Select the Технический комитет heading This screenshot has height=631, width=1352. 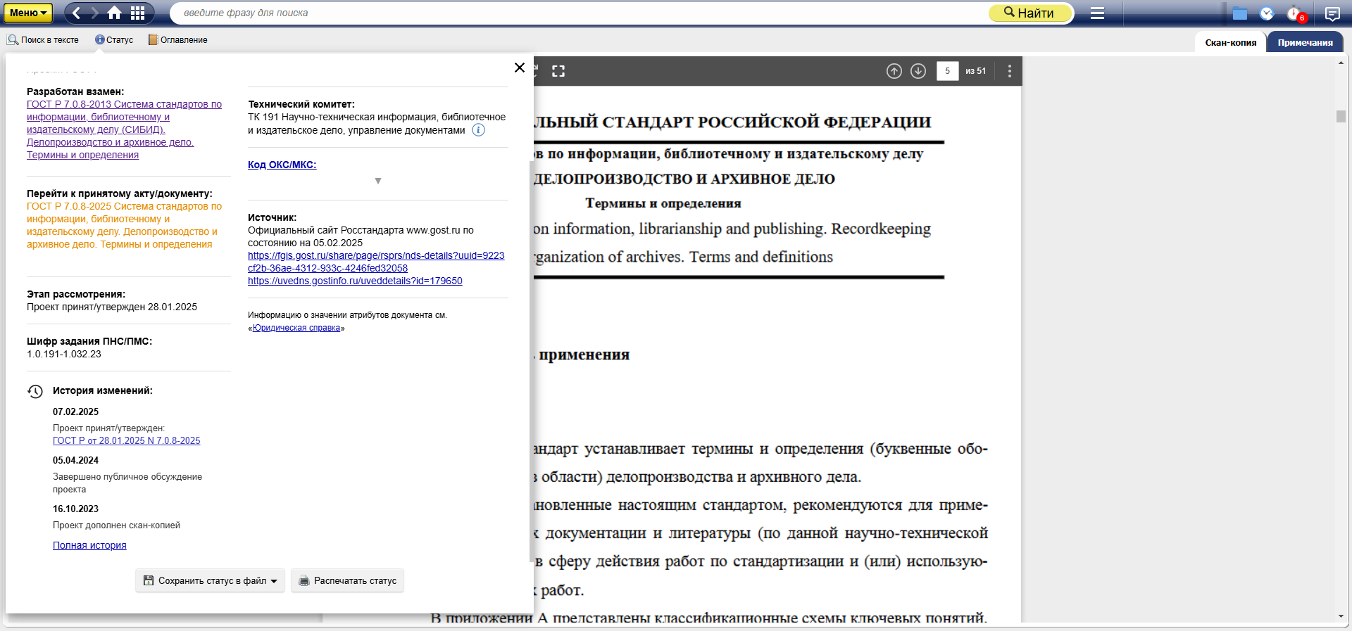[x=301, y=104]
